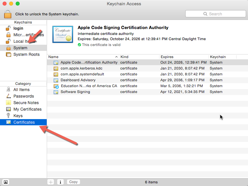Click the Apple Code Signing certificate row icon
The image size is (248, 186).
click(56, 63)
